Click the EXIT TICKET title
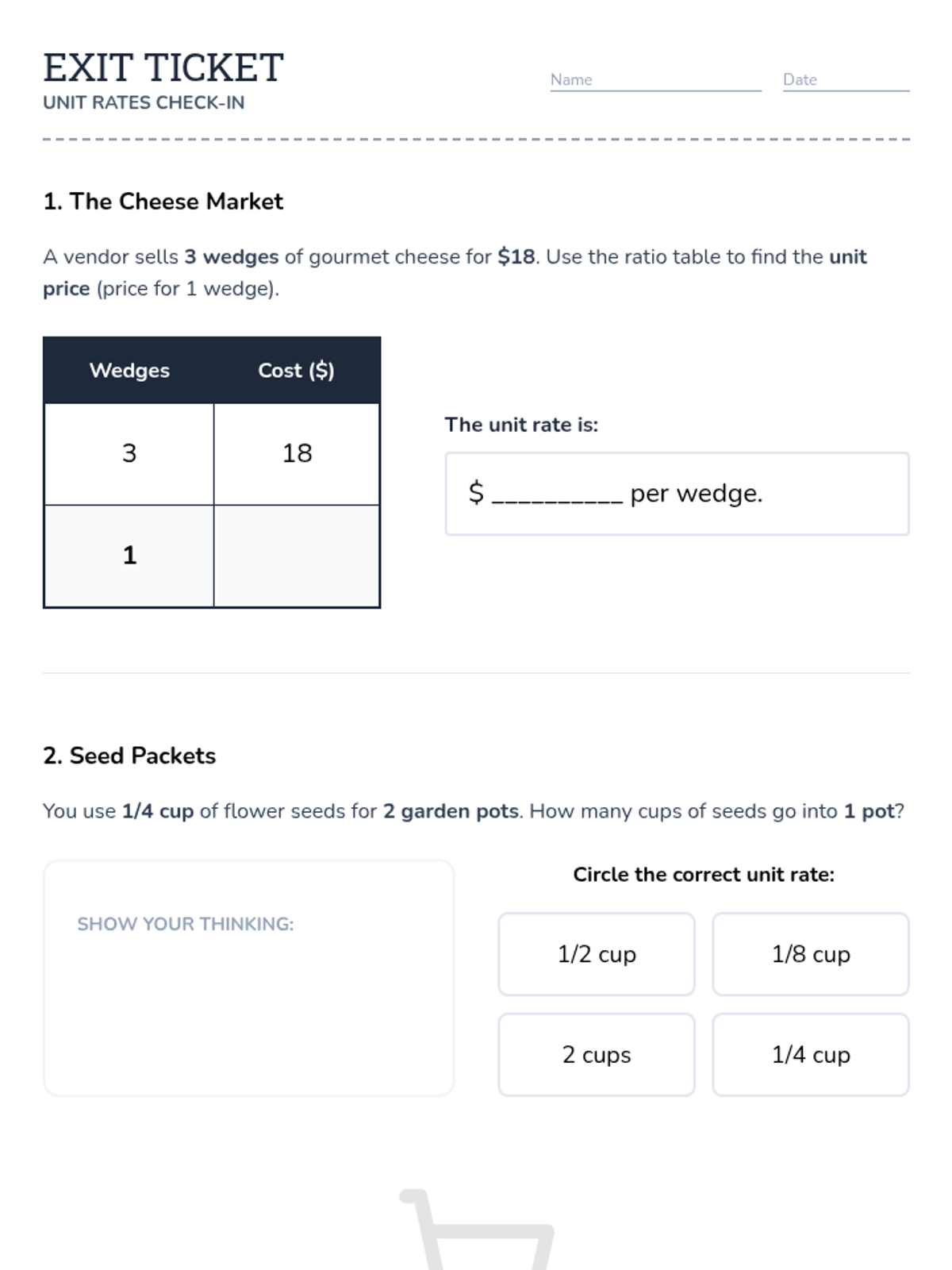The width and height of the screenshot is (952, 1270). click(x=163, y=67)
